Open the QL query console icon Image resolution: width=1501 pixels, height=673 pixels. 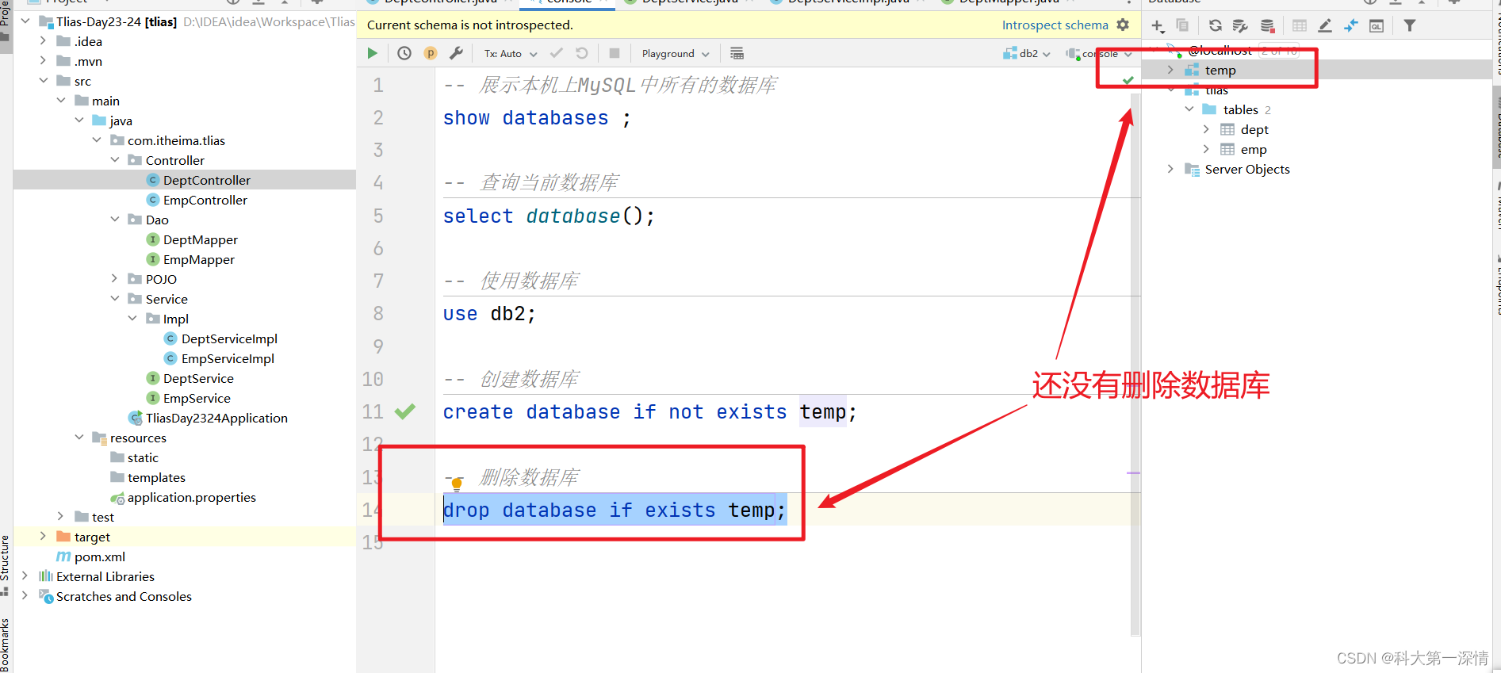click(1377, 25)
